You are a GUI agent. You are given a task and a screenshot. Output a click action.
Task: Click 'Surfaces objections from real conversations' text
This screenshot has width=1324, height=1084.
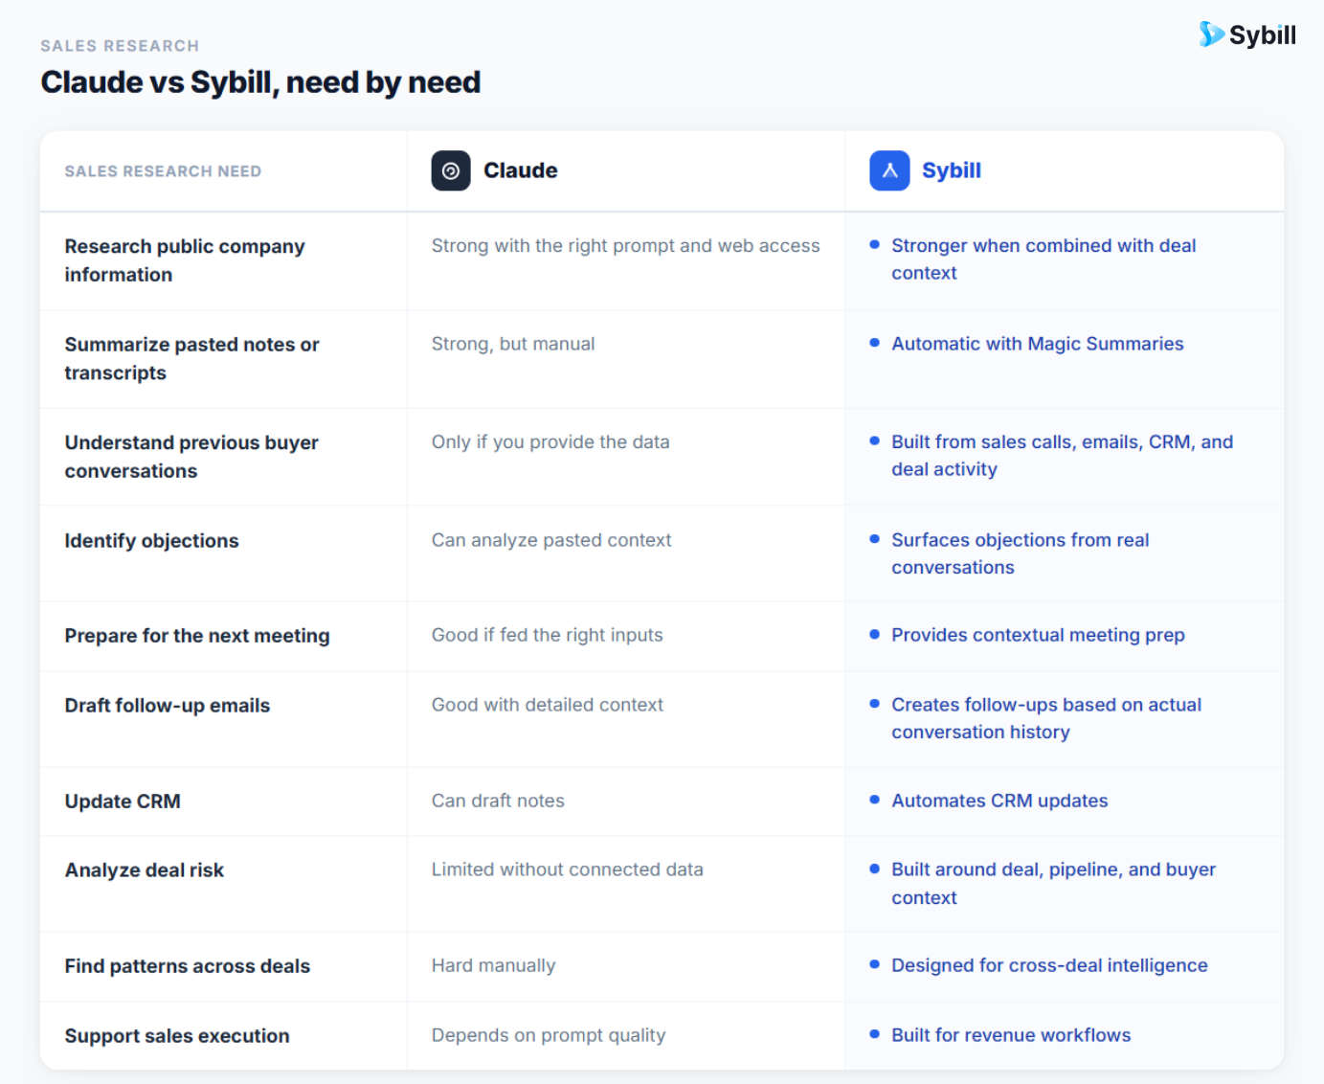click(1021, 553)
